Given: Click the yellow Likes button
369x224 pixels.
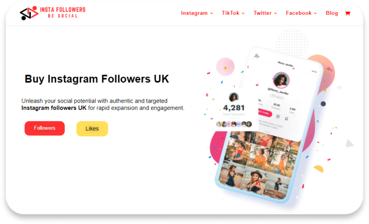Looking at the screenshot, I should click(92, 129).
